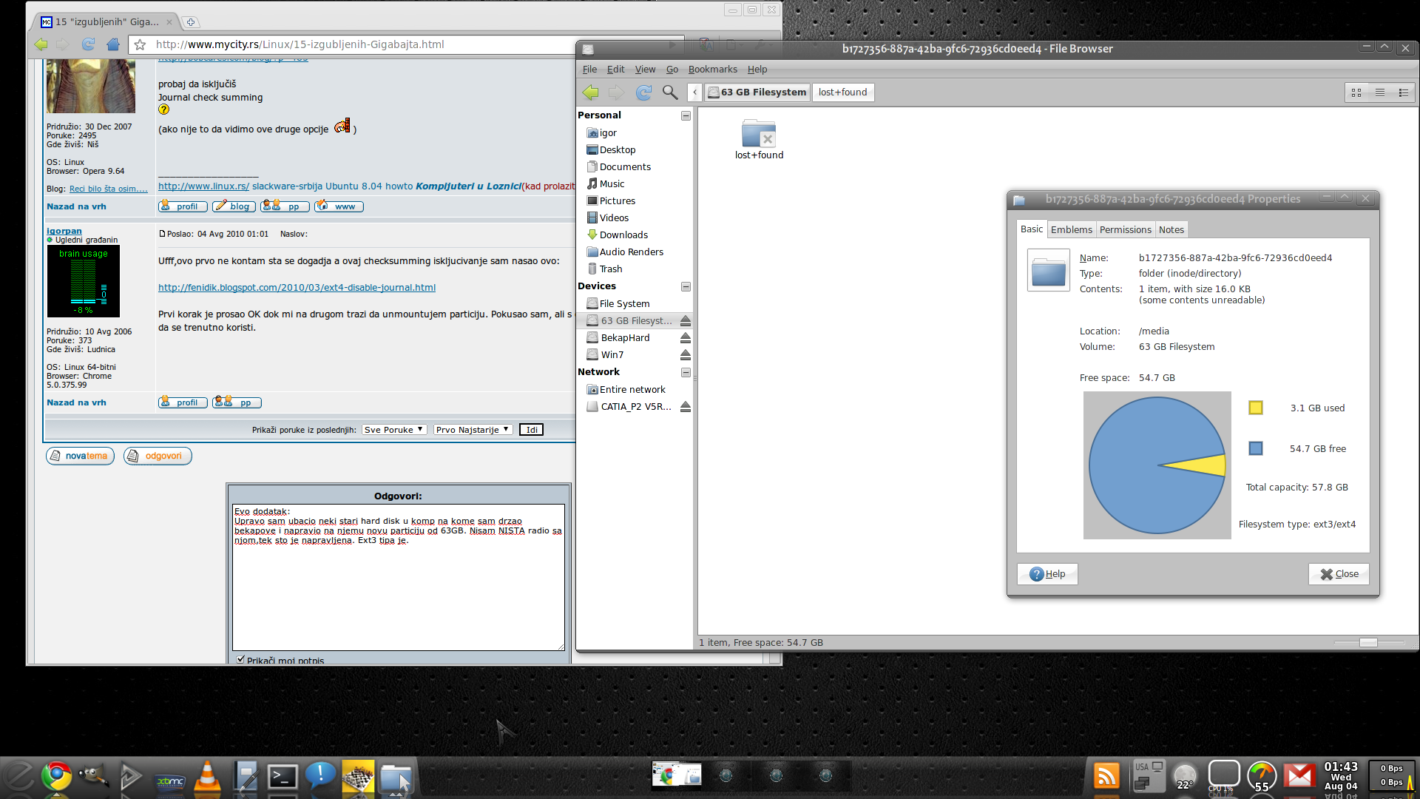Open the Prvo Najstarije dropdown
The width and height of the screenshot is (1420, 799).
tap(473, 430)
